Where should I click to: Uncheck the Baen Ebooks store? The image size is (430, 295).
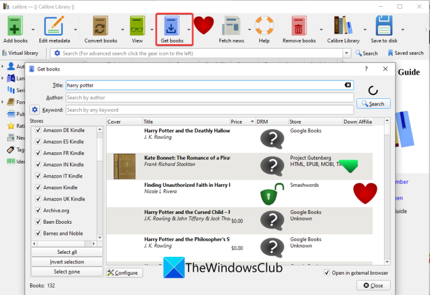(38, 222)
